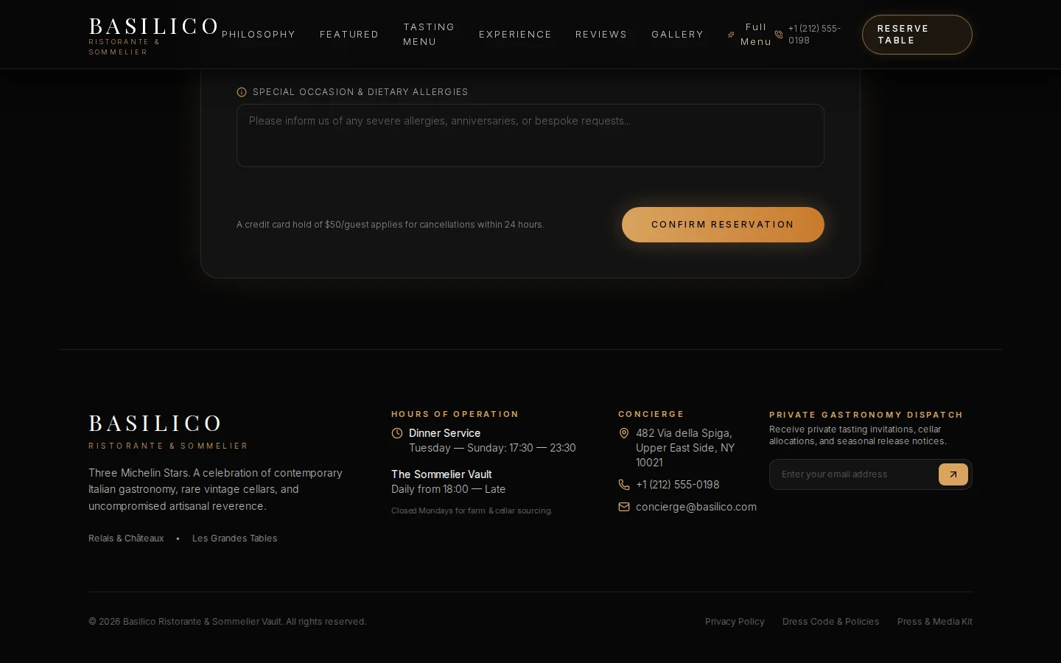
Task: Navigate to the Experience section
Action: 515,35
